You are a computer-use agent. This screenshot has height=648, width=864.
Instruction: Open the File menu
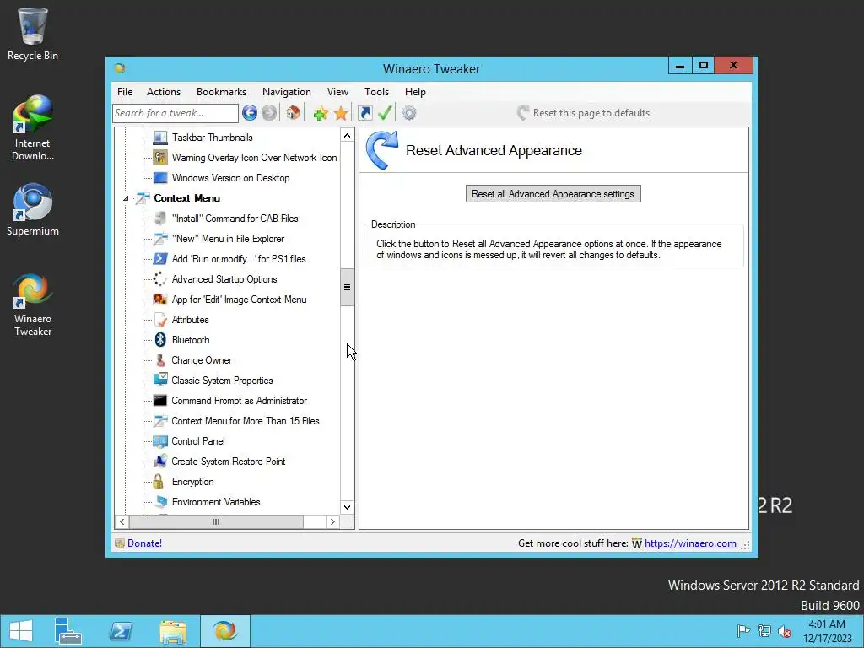(x=125, y=92)
